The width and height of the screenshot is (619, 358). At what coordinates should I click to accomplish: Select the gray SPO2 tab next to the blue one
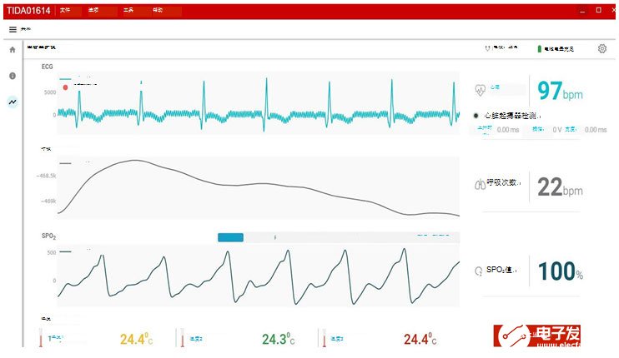tap(275, 237)
